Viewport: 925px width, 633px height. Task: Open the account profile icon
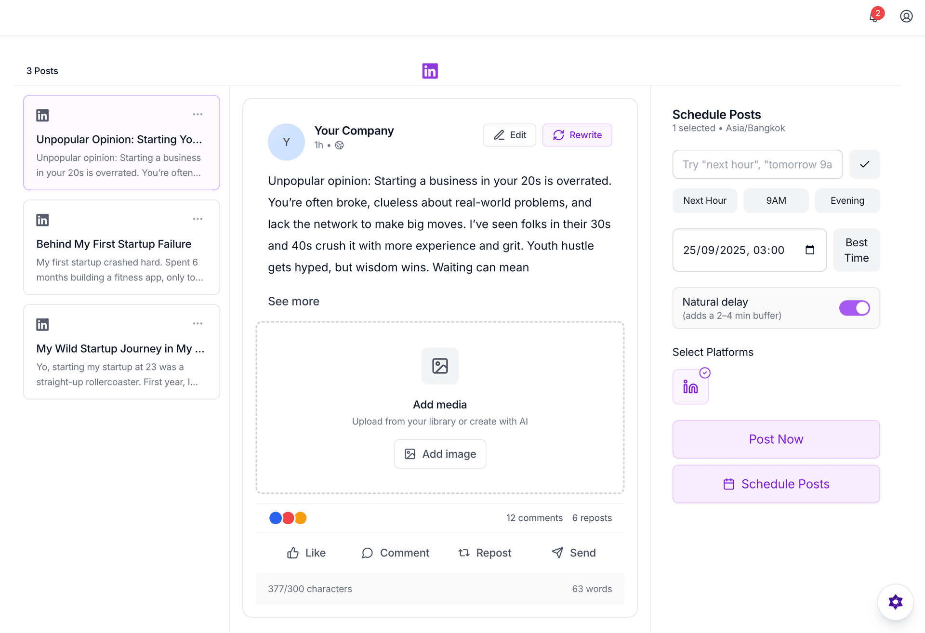pos(906,16)
